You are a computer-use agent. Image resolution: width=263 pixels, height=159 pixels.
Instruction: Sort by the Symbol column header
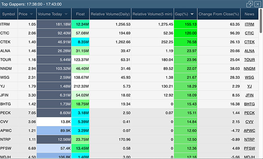point(9,14)
